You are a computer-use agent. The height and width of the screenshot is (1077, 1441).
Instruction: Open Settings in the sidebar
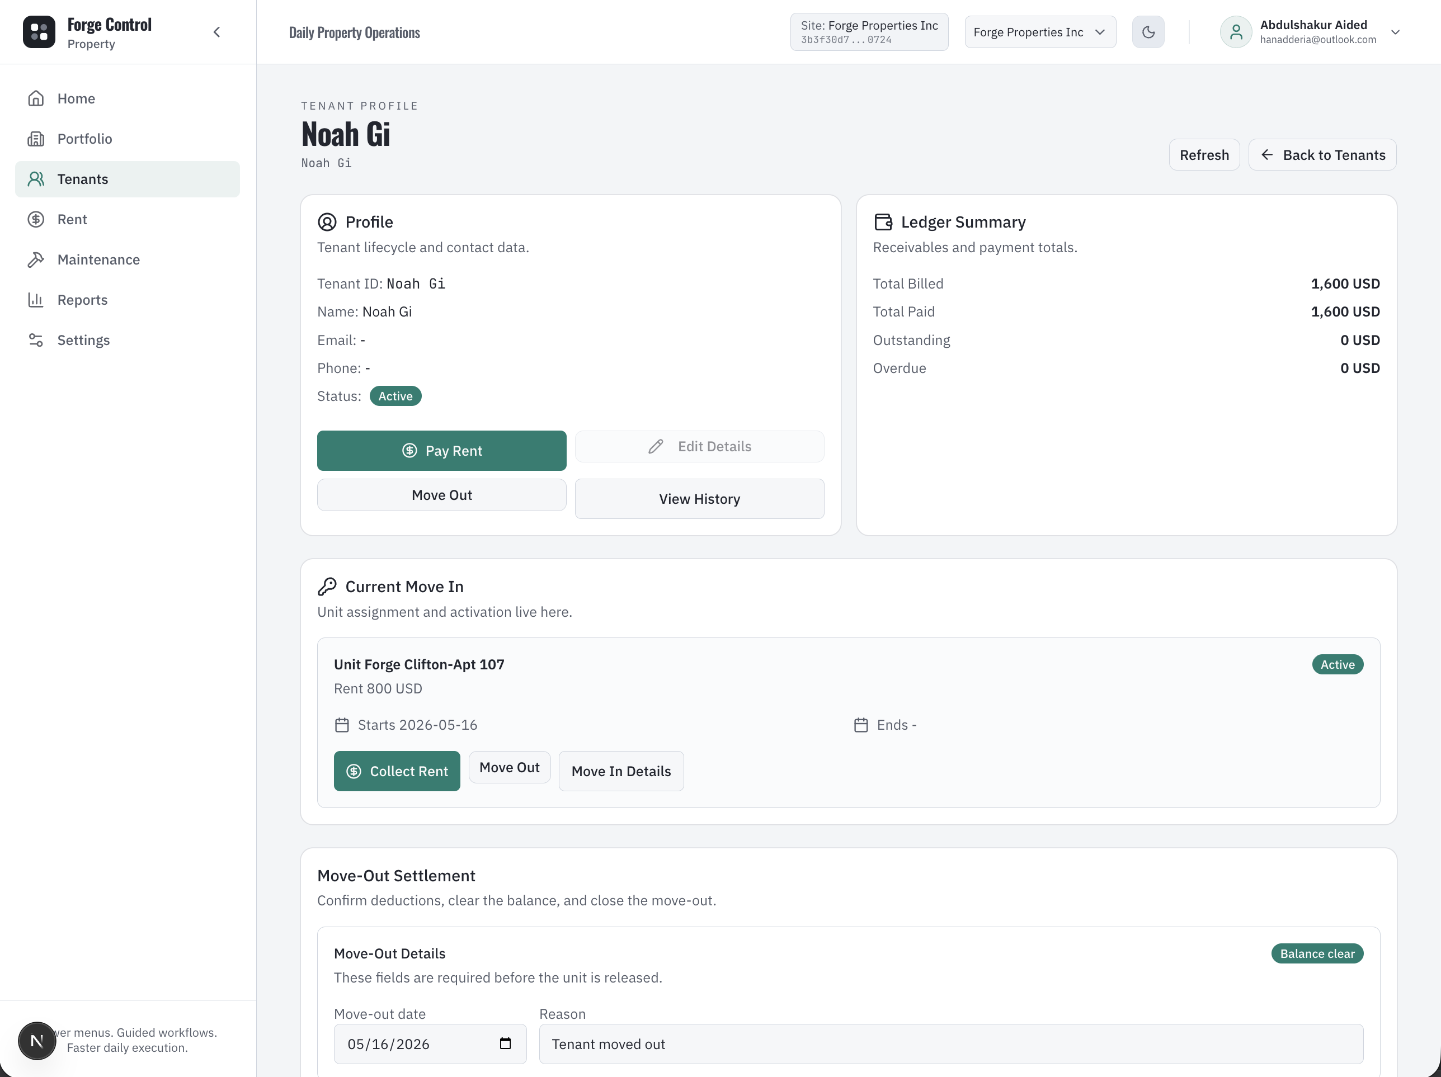pos(127,341)
